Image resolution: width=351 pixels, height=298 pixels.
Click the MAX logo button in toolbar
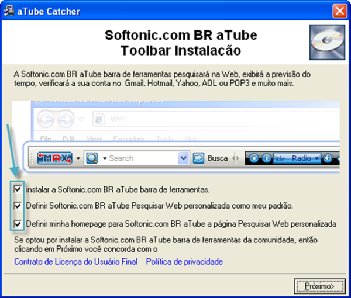pos(56,158)
